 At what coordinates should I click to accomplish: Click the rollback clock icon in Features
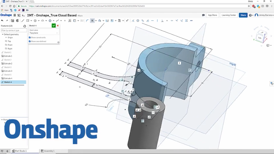(25, 26)
